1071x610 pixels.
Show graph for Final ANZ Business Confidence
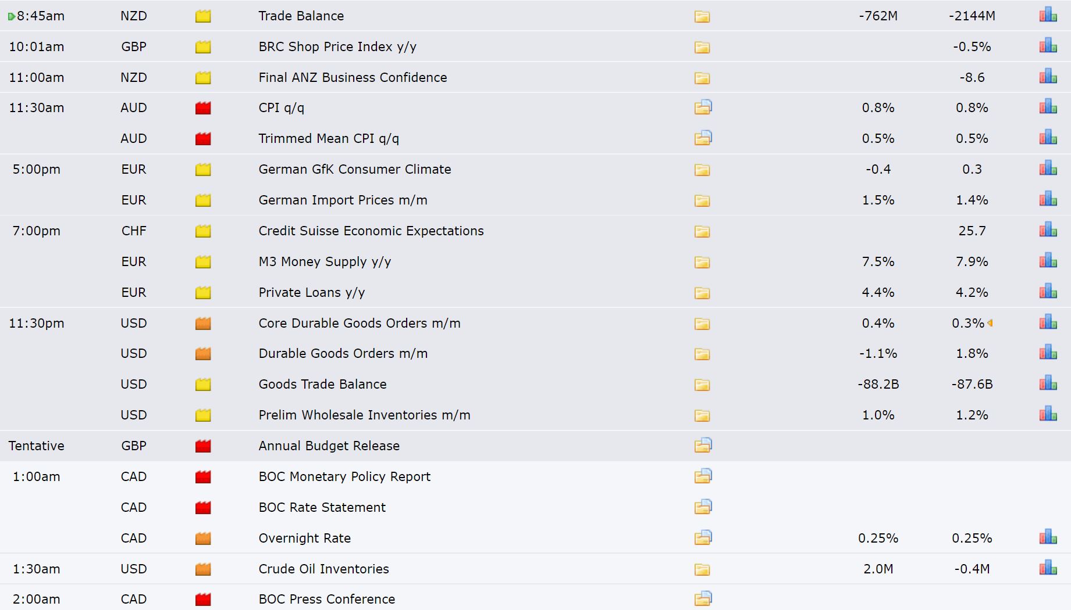[x=1048, y=76]
